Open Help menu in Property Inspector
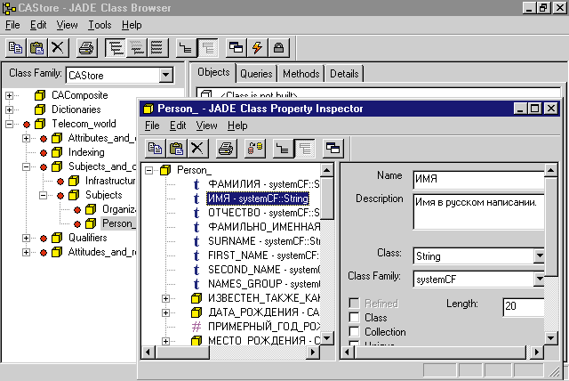The image size is (569, 381). (237, 126)
